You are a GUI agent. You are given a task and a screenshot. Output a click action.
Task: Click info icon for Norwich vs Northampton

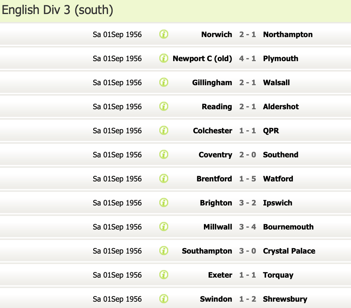pos(164,34)
